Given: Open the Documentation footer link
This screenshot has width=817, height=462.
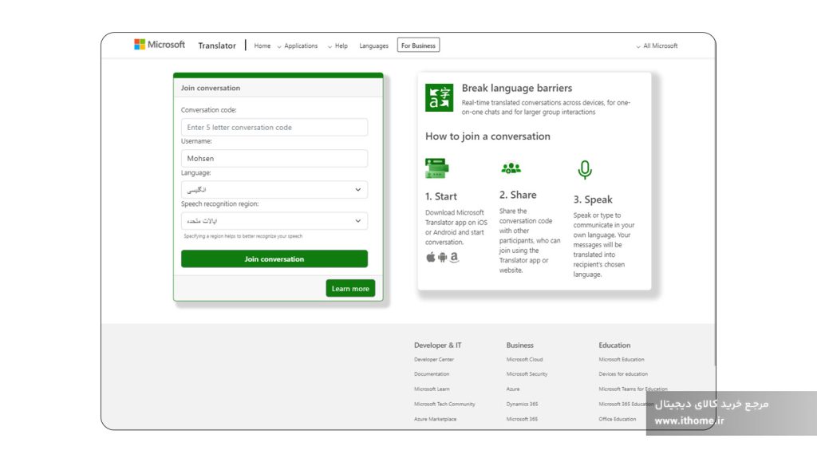Looking at the screenshot, I should coord(432,374).
